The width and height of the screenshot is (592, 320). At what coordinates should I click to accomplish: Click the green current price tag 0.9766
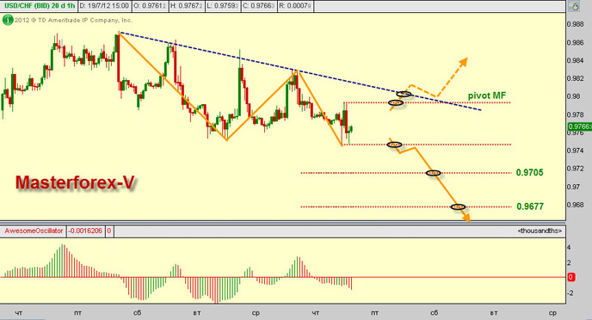(580, 126)
